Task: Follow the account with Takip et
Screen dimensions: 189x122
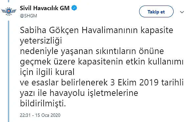Action: [156, 11]
